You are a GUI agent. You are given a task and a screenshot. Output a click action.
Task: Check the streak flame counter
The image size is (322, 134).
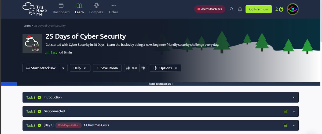coord(279,9)
